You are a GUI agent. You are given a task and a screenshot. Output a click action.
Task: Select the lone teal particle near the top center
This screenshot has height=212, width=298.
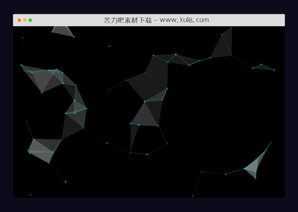tap(109, 46)
